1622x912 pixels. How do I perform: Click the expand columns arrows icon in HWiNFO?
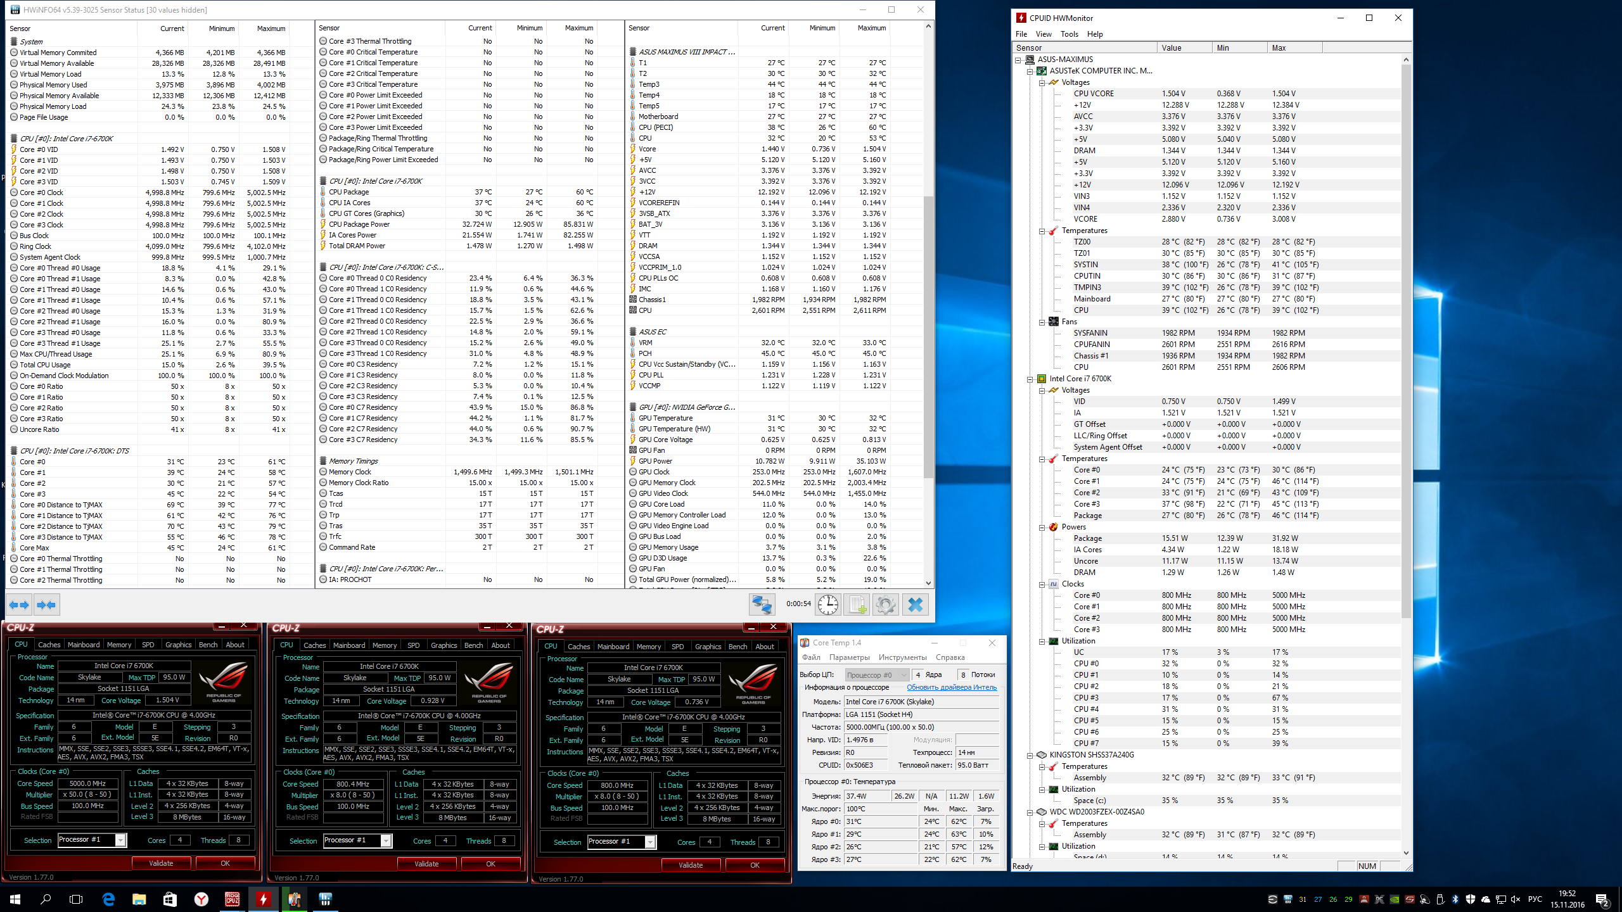coord(19,605)
